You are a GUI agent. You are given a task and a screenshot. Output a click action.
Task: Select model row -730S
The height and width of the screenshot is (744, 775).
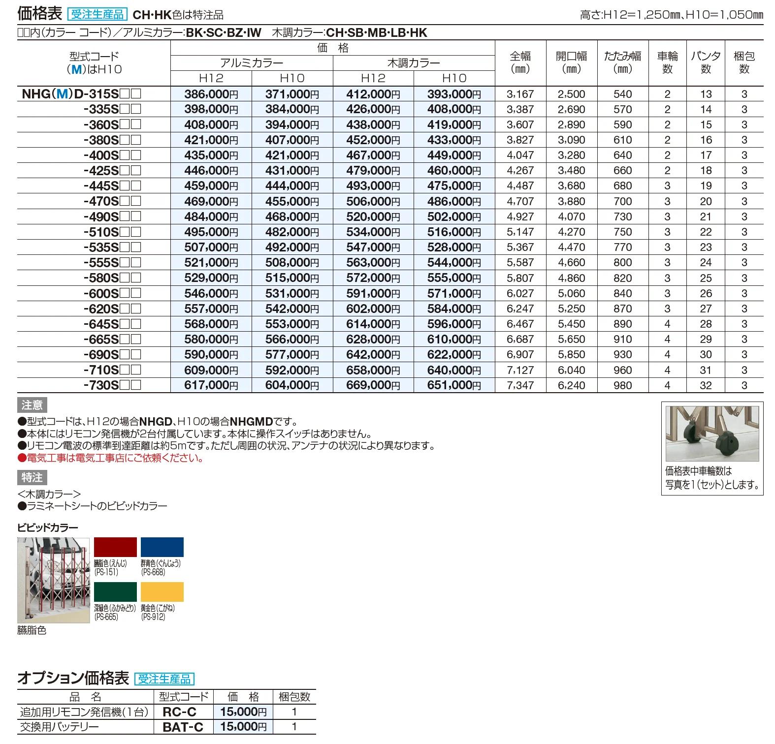[x=112, y=385]
